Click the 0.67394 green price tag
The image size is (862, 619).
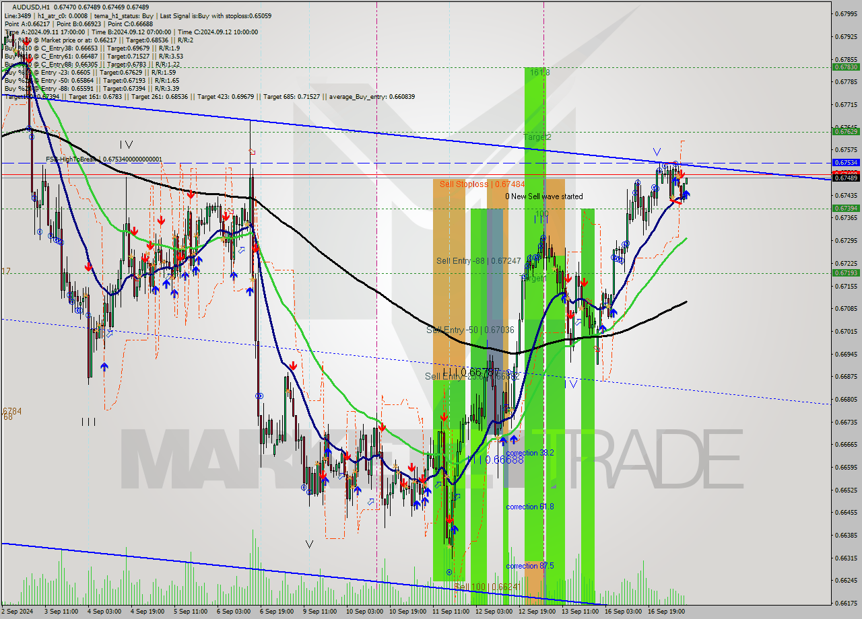pyautogui.click(x=846, y=209)
